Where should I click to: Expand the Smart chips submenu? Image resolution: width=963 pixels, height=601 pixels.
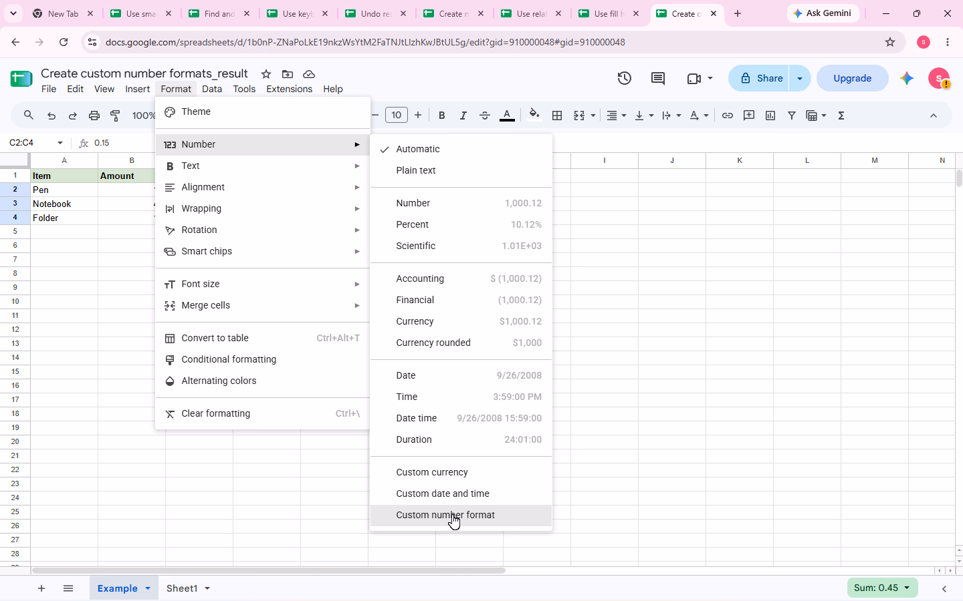[263, 251]
